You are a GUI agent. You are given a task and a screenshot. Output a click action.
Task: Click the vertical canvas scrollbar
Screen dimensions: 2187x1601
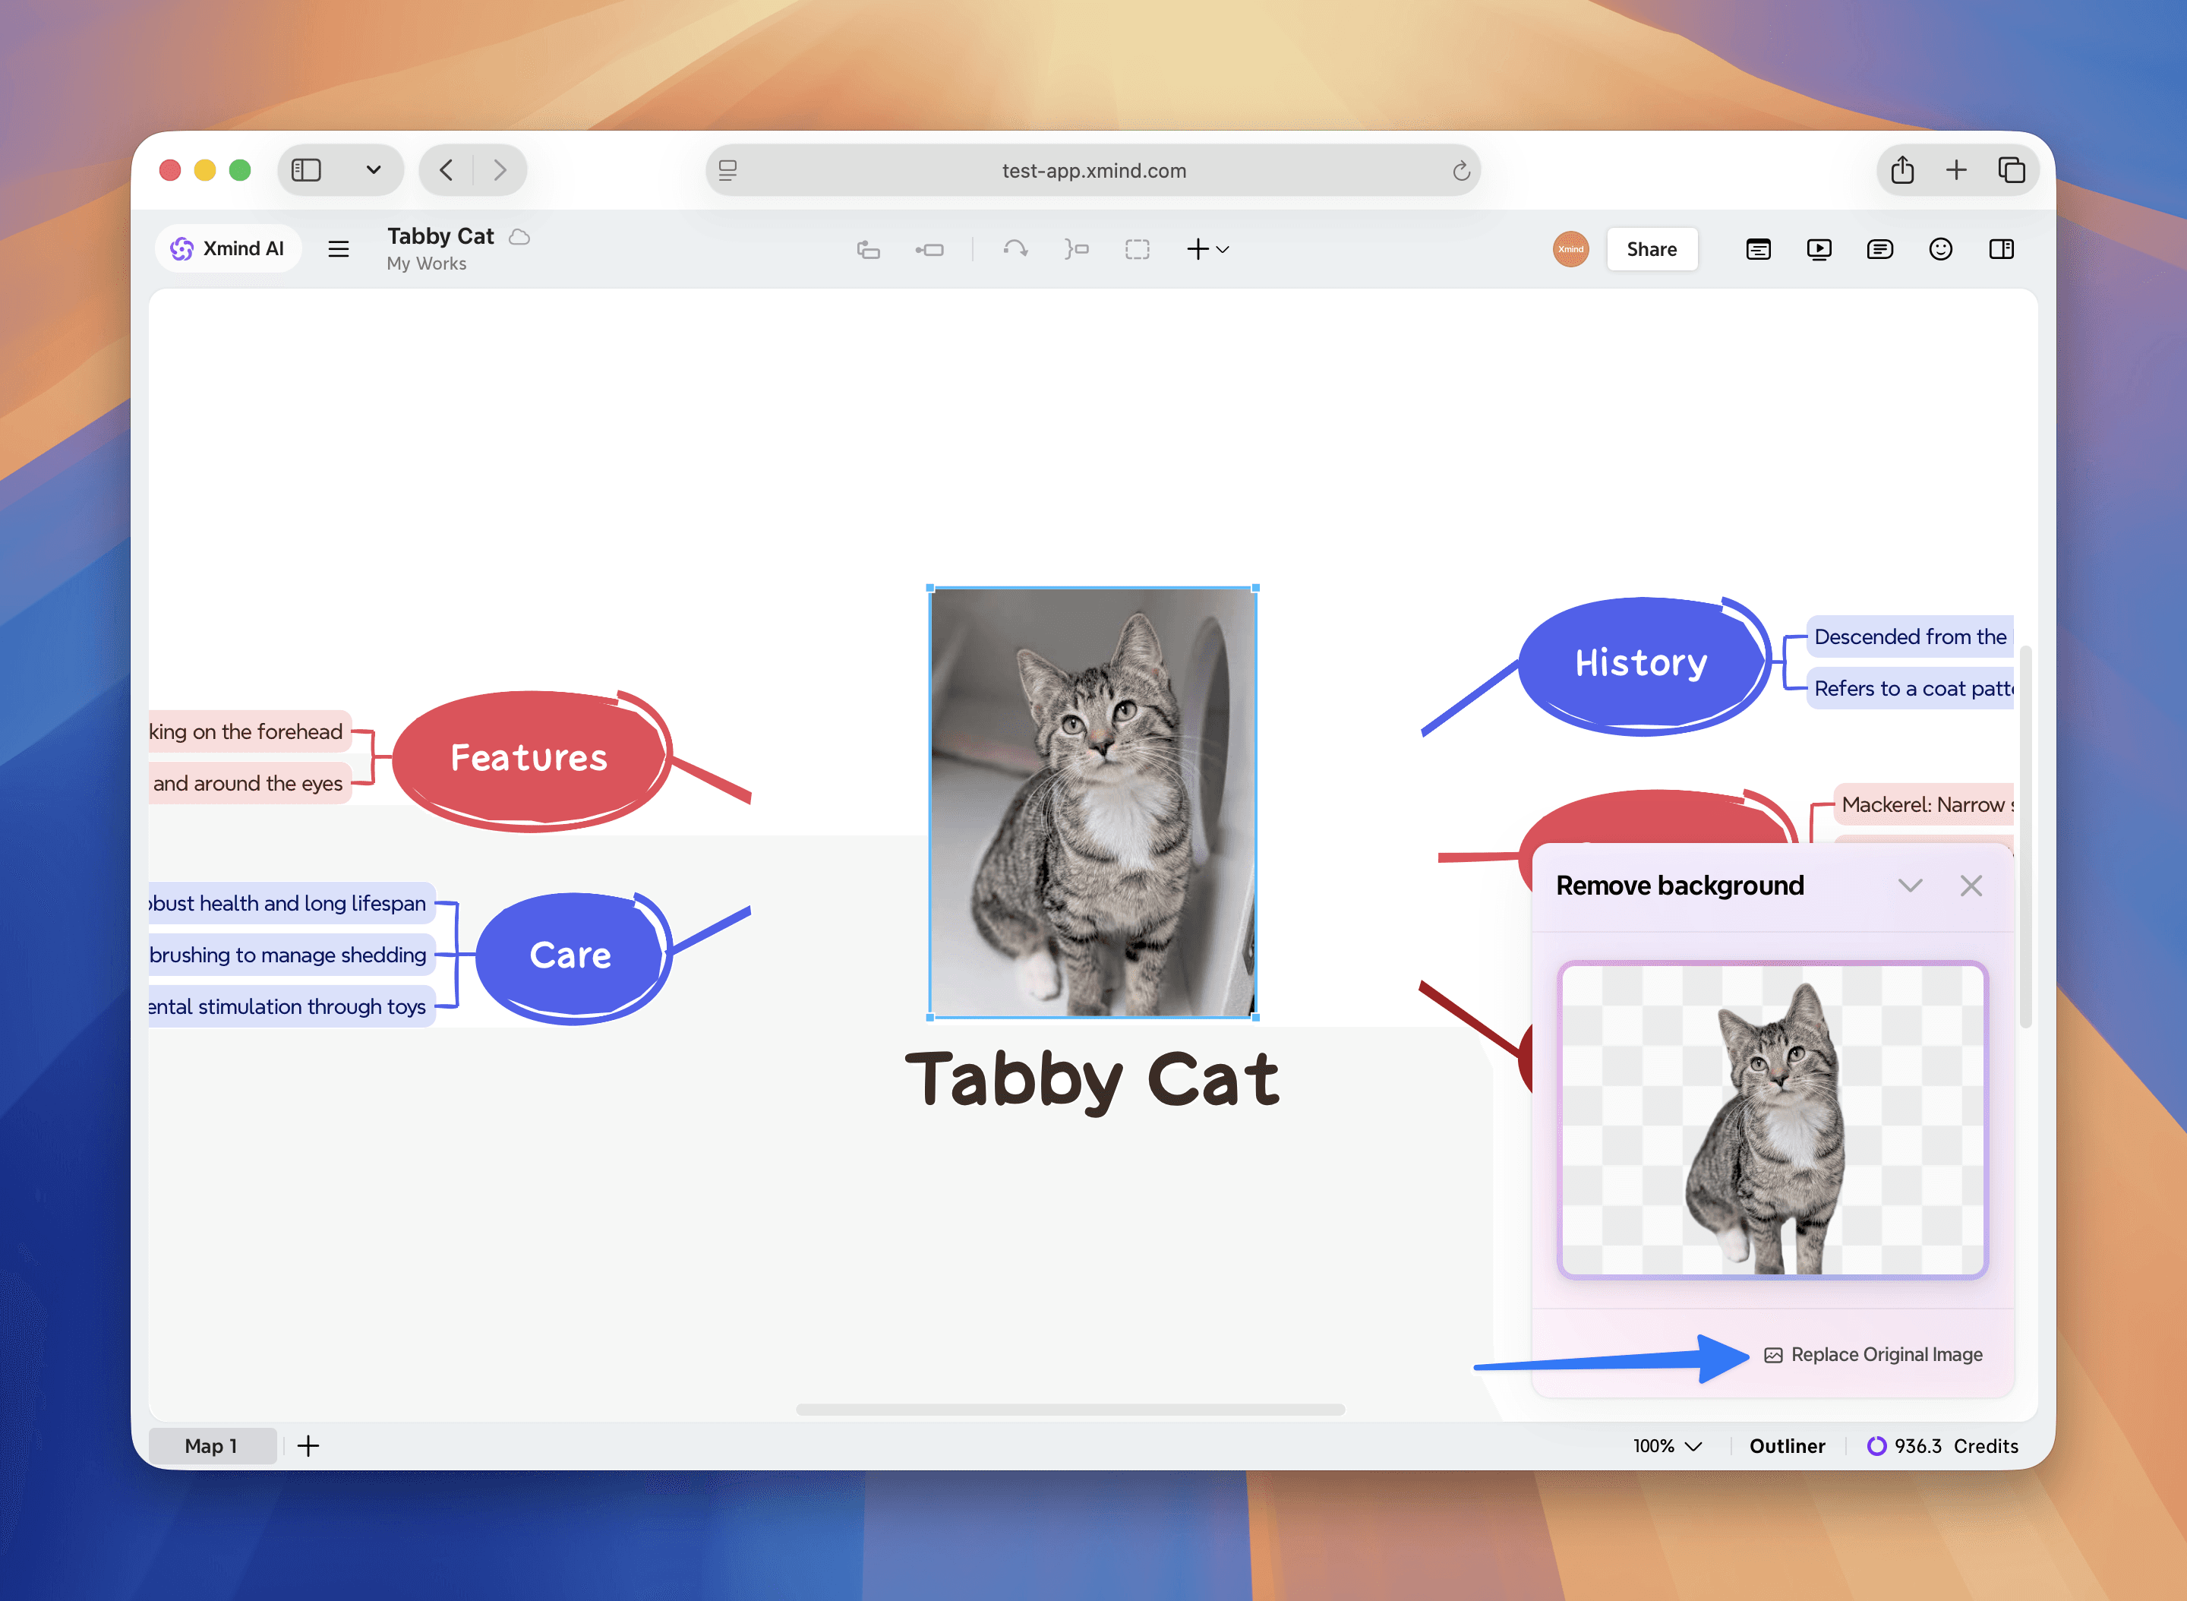[2024, 835]
